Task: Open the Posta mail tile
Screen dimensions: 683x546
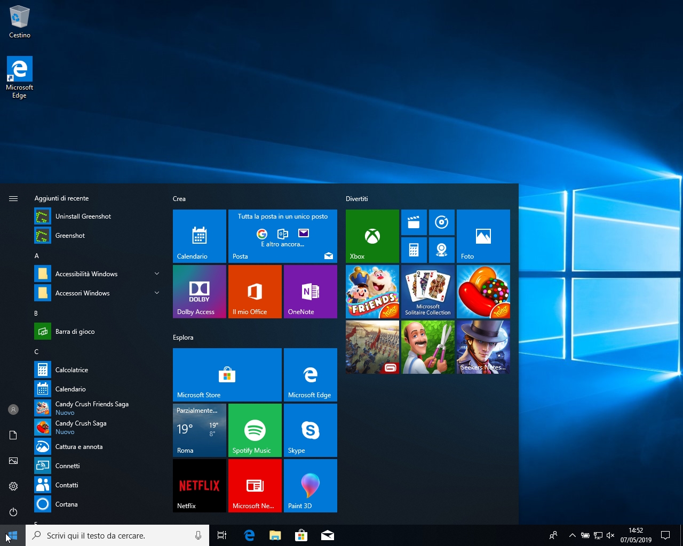Action: [x=283, y=236]
